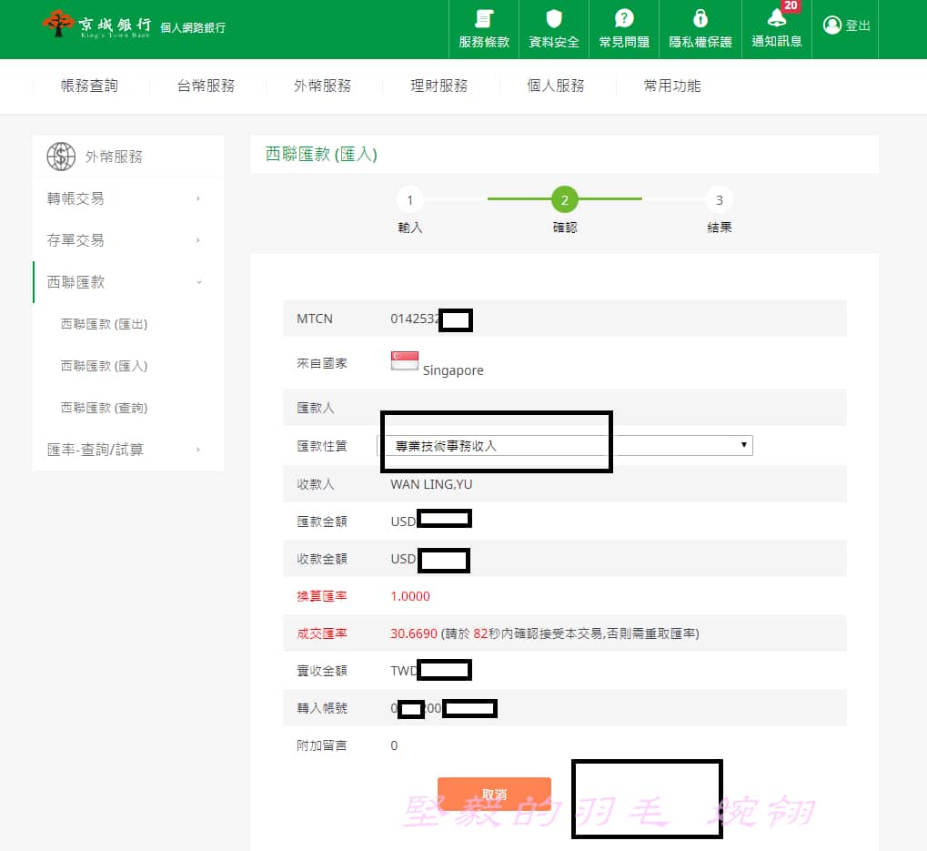927x851 pixels.
Task: Click the orange 取消 button
Action: pyautogui.click(x=494, y=793)
